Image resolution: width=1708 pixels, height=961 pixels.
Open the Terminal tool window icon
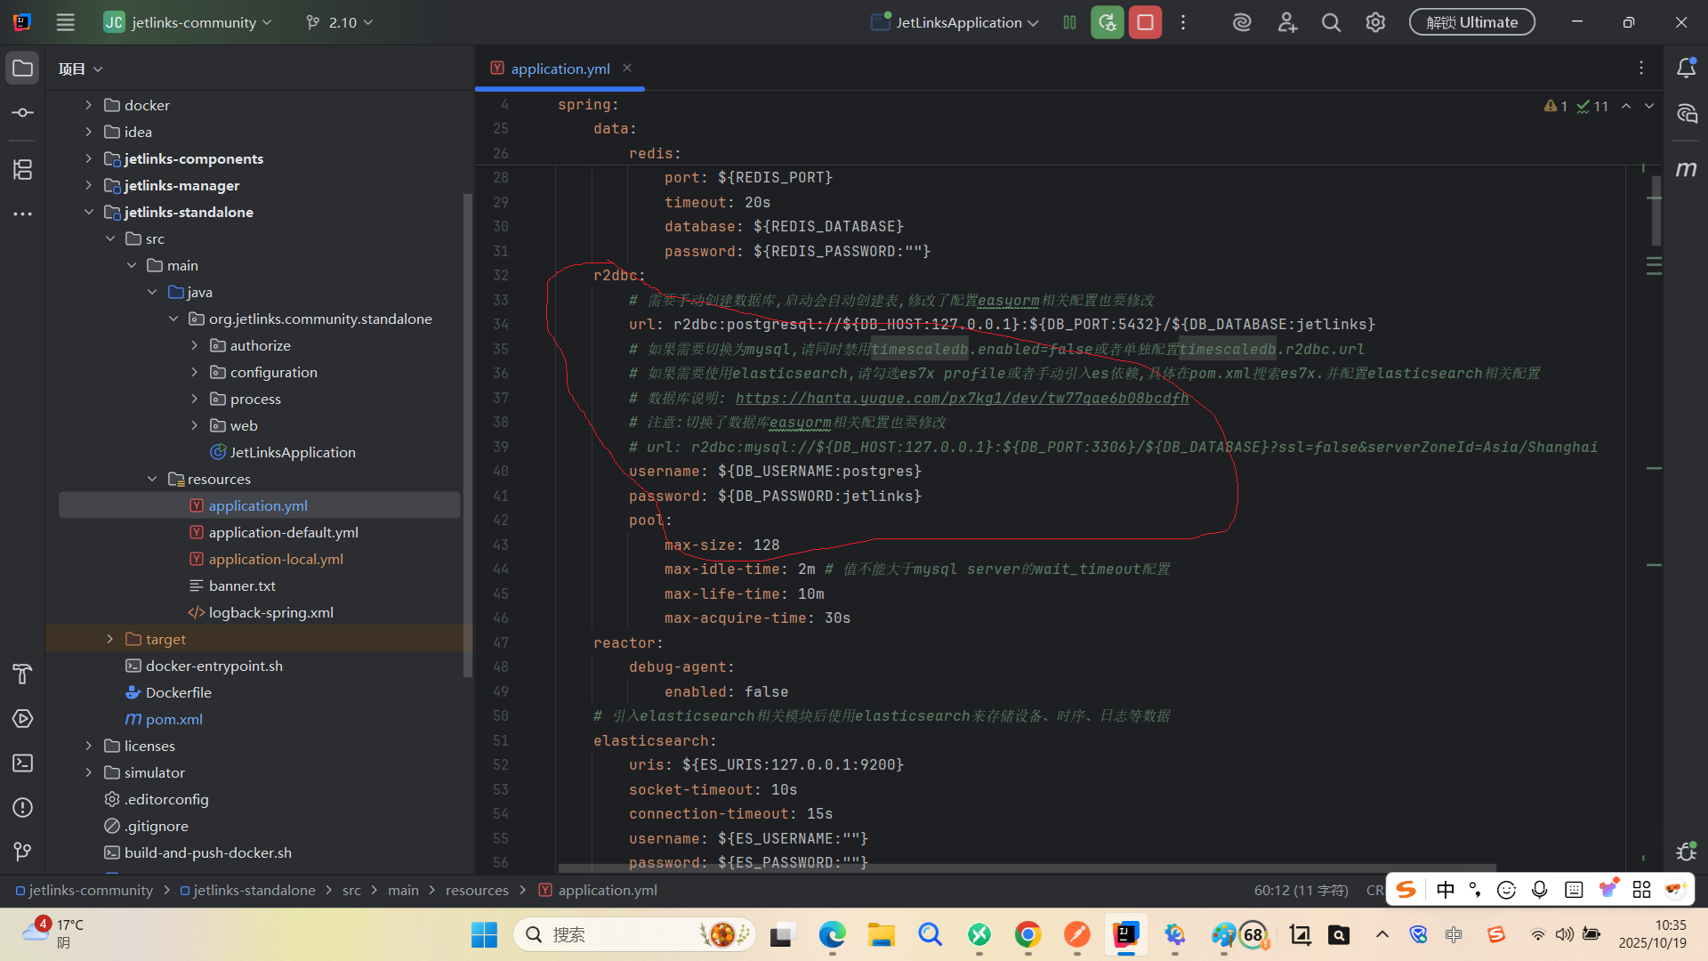(x=23, y=763)
